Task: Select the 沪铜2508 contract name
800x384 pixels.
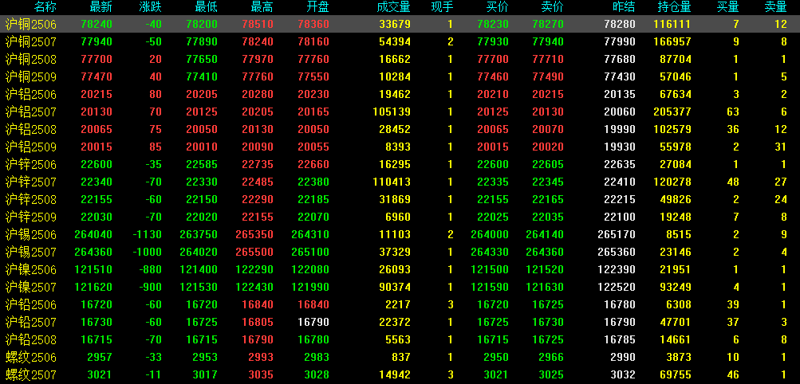Action: [x=30, y=59]
